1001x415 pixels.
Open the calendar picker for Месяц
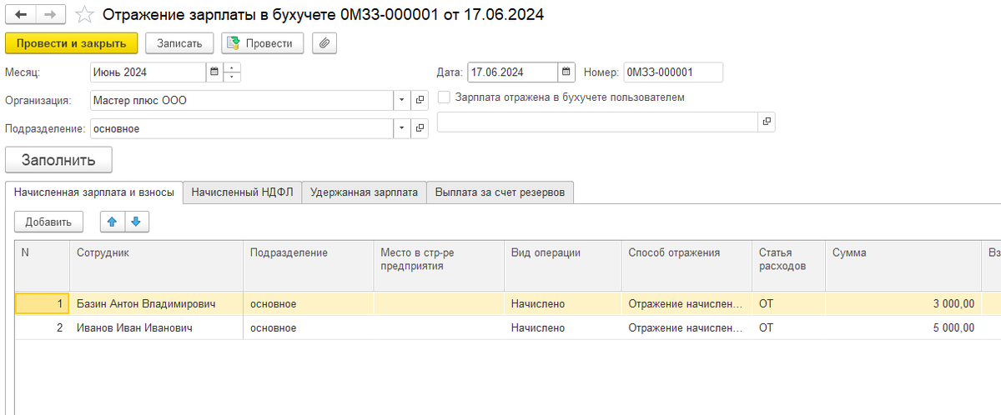coord(214,72)
